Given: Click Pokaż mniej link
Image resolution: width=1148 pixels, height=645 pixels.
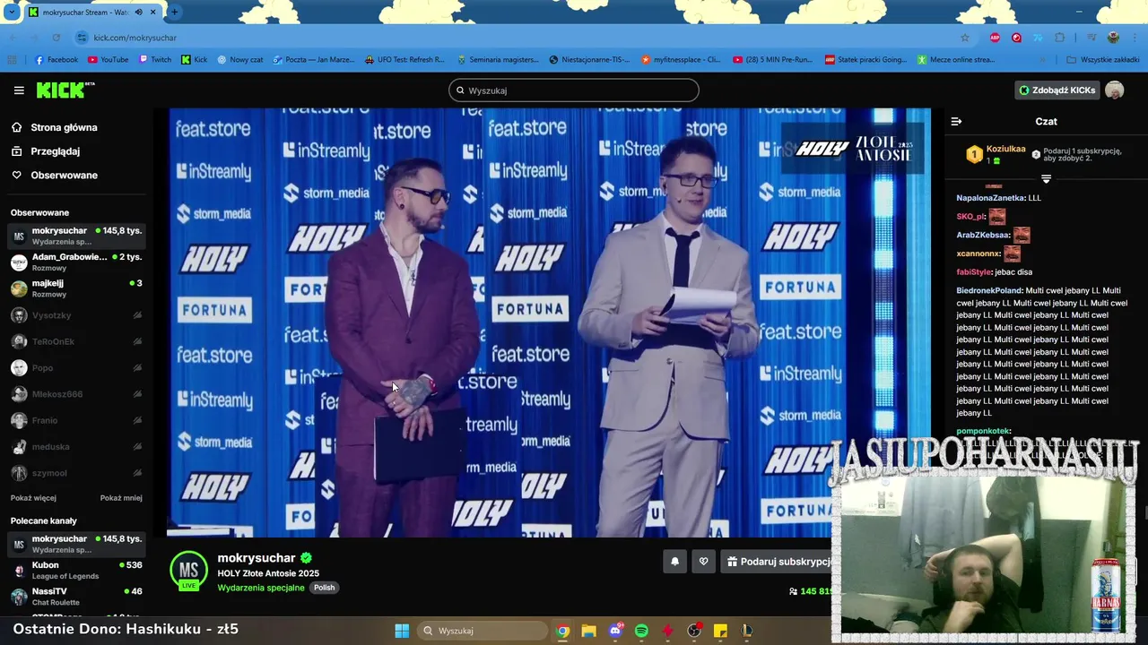Looking at the screenshot, I should click(121, 498).
